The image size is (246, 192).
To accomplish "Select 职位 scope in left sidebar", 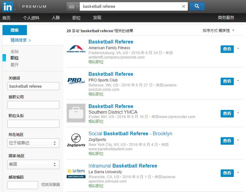I will (14, 58).
